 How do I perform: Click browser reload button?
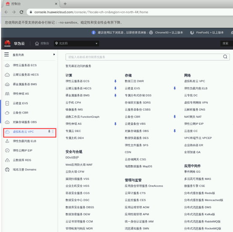click(x=21, y=12)
